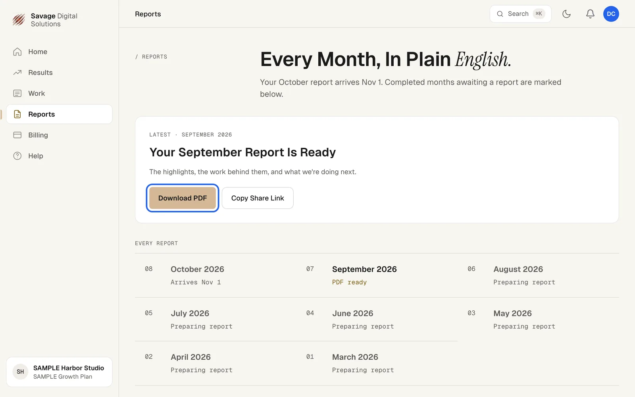Click the Work list icon in sidebar
Viewport: 635px width, 397px height.
[17, 93]
